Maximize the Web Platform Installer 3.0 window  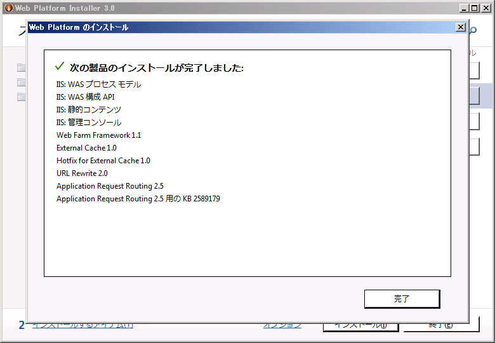tap(475, 8)
